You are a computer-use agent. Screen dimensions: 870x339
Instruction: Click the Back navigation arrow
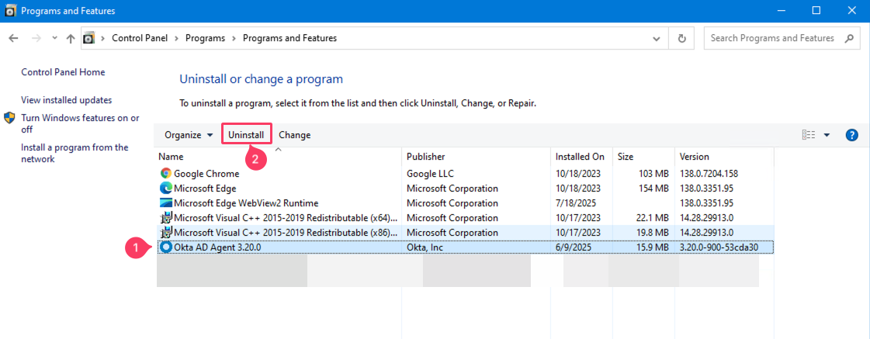tap(14, 38)
